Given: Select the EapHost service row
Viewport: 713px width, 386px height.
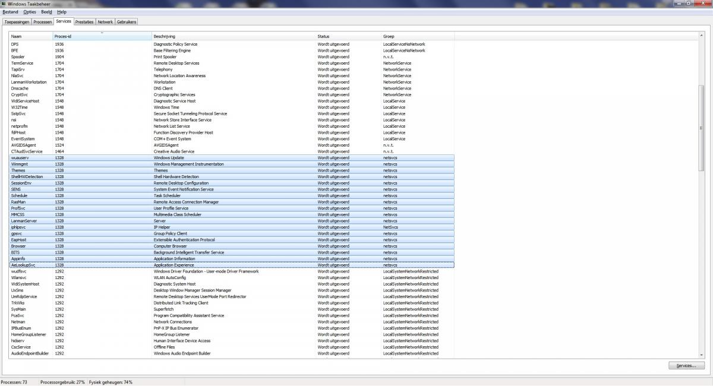Looking at the screenshot, I should click(232, 240).
